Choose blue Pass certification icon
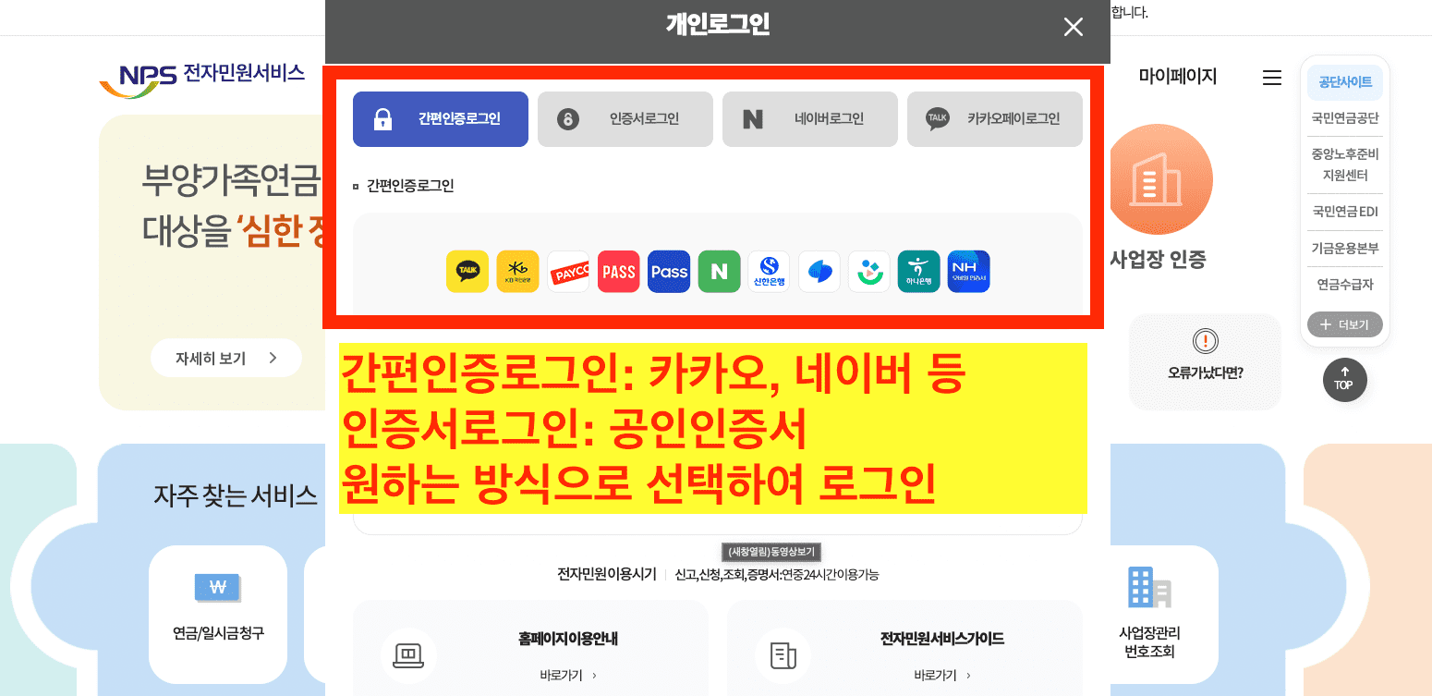The height and width of the screenshot is (696, 1432). pyautogui.click(x=669, y=272)
